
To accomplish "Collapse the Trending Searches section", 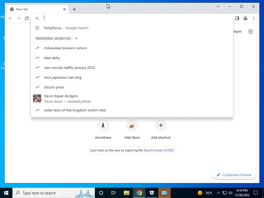I will tap(76, 38).
